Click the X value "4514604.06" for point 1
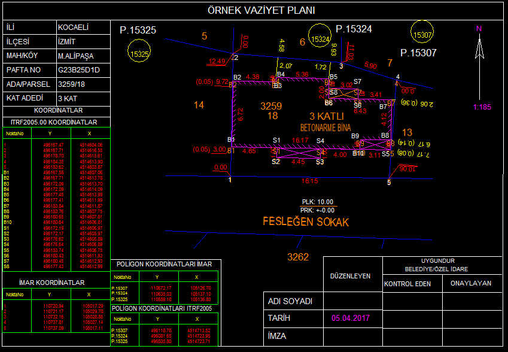Screen dimensions: 508x352 (92, 145)
